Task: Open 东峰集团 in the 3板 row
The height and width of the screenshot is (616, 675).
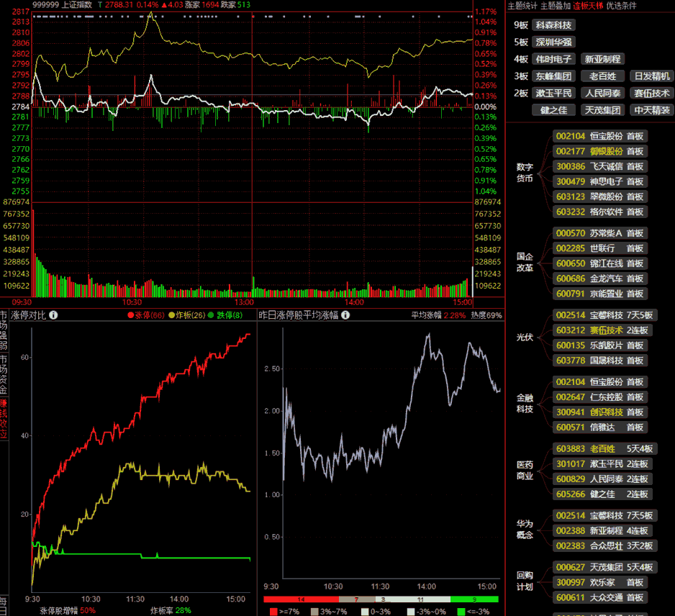Action: click(553, 76)
